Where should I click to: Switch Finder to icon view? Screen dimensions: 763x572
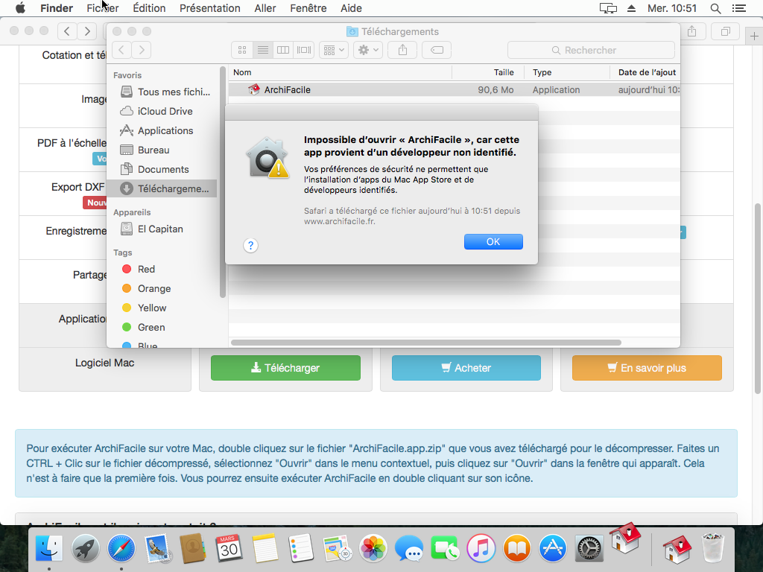tap(242, 50)
